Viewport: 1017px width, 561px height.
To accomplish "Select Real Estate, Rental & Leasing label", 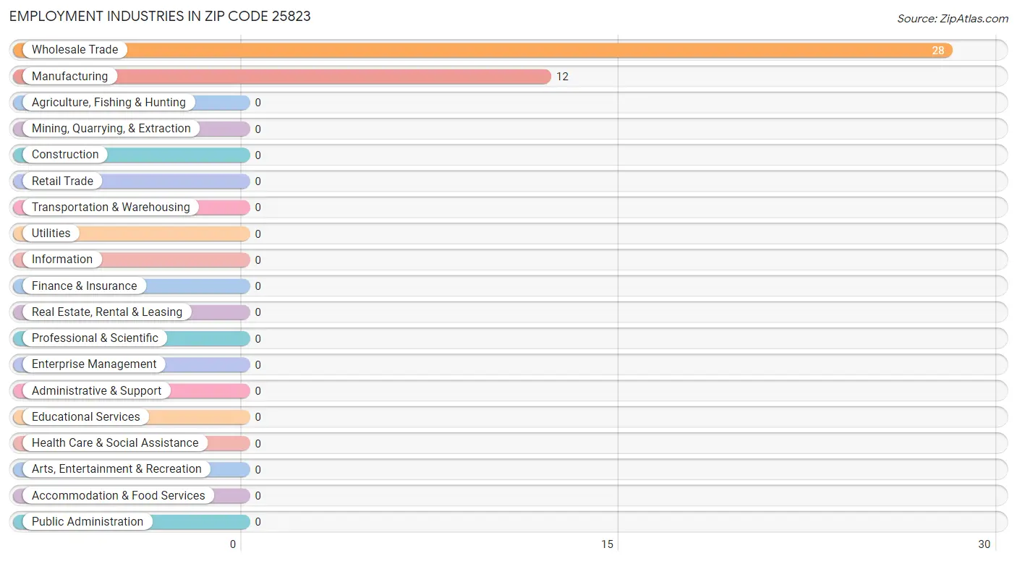I will (107, 312).
